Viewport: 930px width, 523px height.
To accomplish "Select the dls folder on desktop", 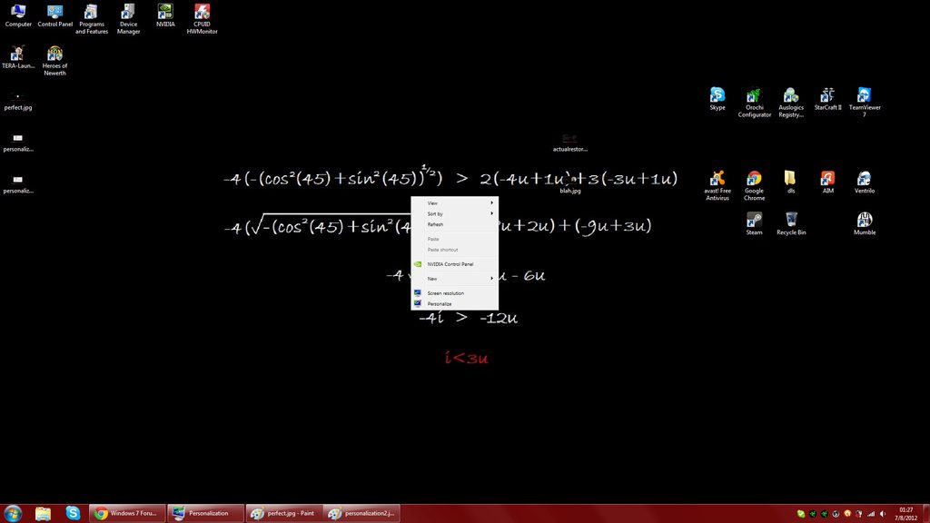I will tap(790, 182).
